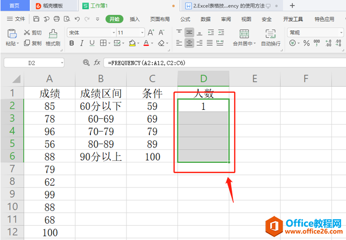
Task: Click Merge and Center (合并居中) icon
Action: pos(244,34)
